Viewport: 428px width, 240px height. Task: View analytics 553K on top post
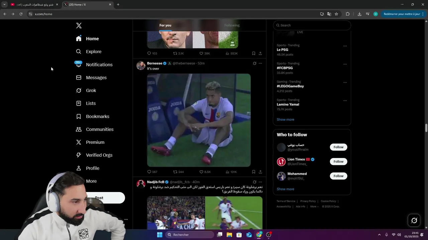tap(231, 53)
